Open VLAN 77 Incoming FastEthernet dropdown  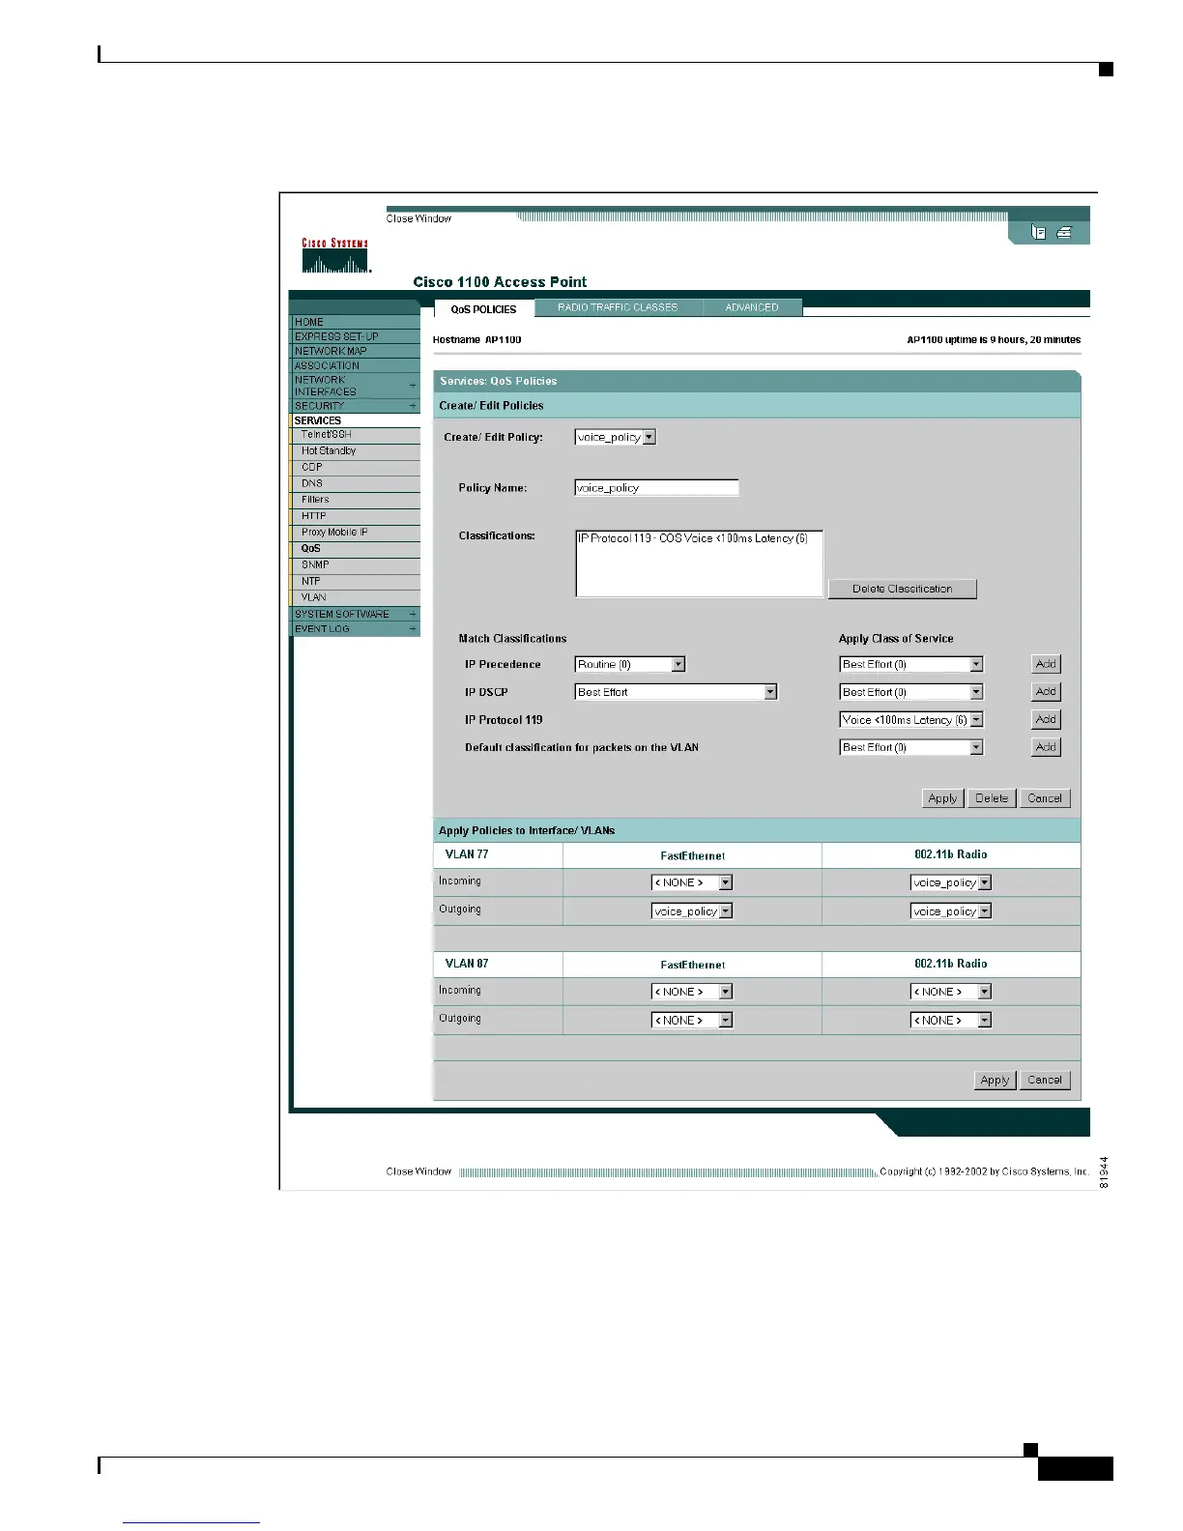pyautogui.click(x=692, y=882)
